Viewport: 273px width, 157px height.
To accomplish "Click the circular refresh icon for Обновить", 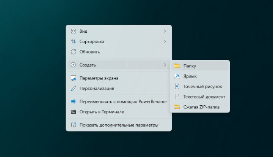I will coord(74,52).
